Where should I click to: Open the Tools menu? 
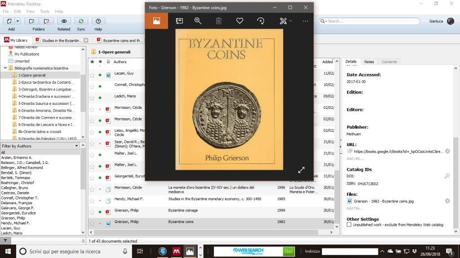click(x=44, y=11)
